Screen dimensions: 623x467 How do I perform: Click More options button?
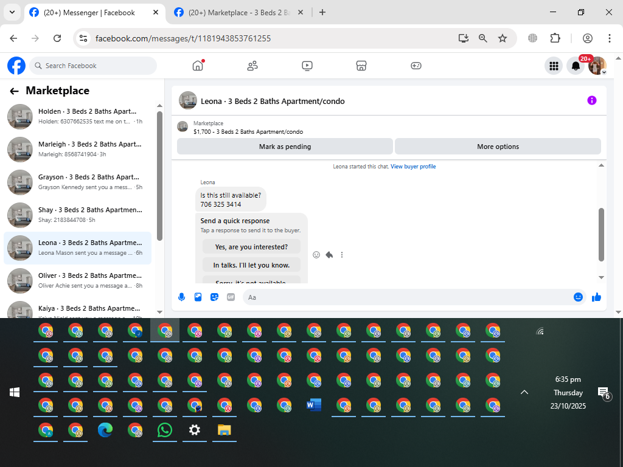click(x=498, y=147)
